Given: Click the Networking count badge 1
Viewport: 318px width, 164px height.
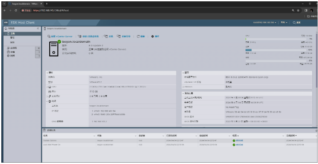Looking at the screenshot, I should coord(38,56).
